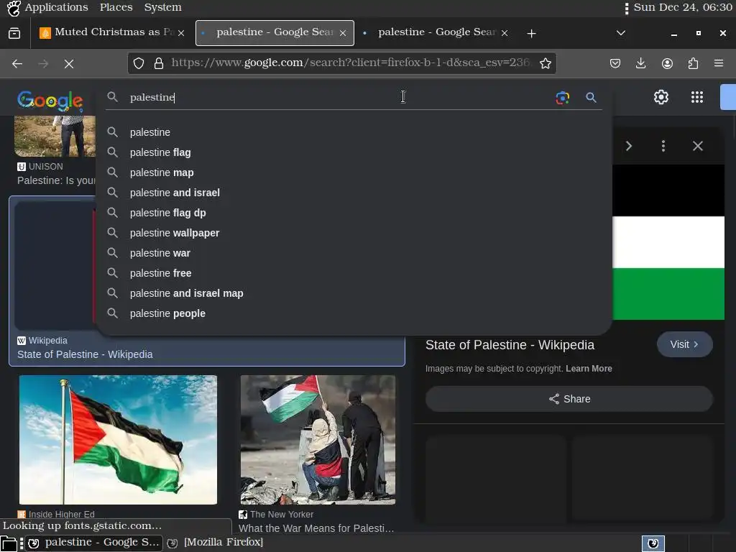Viewport: 736px width, 552px height.
Task: Open The New Yorker war article link
Action: pyautogui.click(x=316, y=528)
